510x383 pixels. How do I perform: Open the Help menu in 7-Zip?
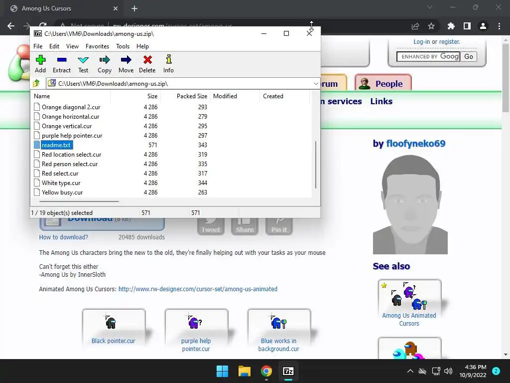click(142, 46)
